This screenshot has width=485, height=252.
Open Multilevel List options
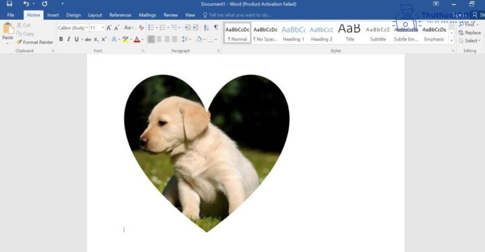(x=175, y=27)
